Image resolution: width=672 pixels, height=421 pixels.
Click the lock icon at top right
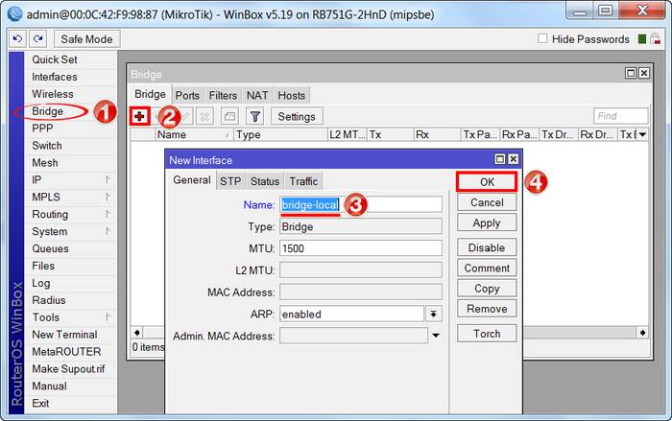[656, 39]
